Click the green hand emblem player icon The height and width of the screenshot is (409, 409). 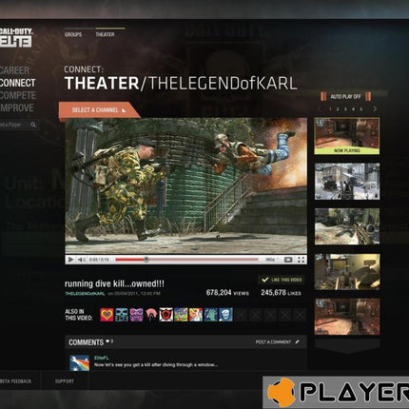(x=211, y=315)
